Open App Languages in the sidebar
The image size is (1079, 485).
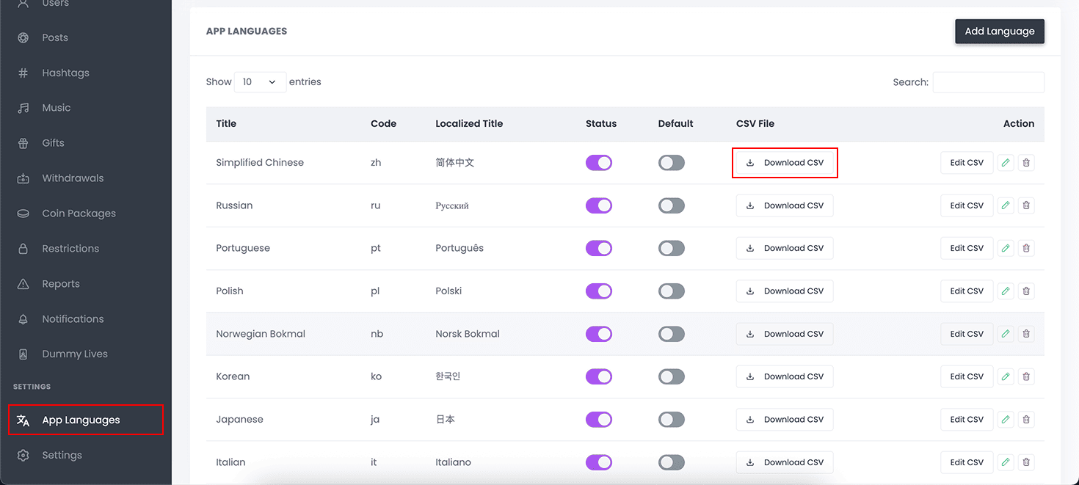coord(81,420)
